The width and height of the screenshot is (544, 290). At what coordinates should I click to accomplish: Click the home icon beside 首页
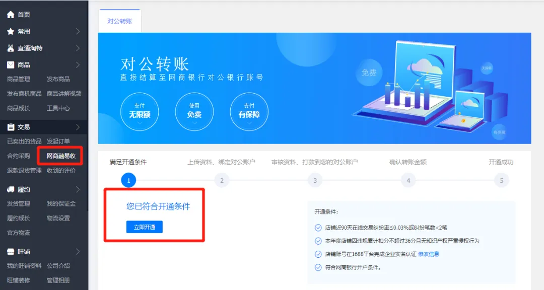tap(11, 15)
